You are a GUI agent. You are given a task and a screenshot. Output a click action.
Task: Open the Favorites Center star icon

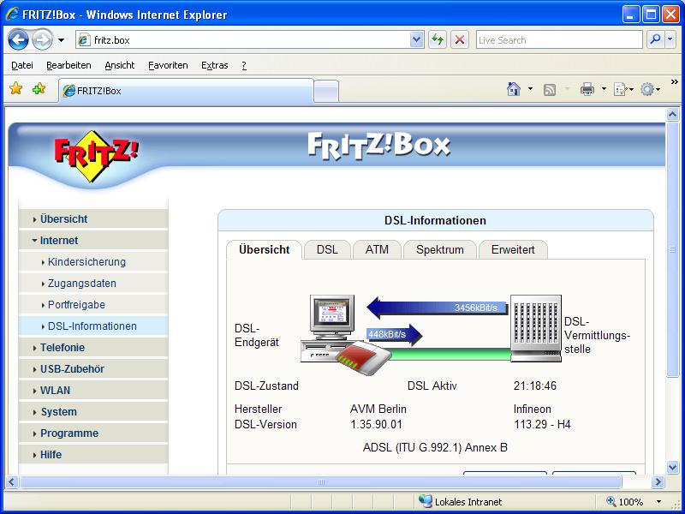pos(15,89)
